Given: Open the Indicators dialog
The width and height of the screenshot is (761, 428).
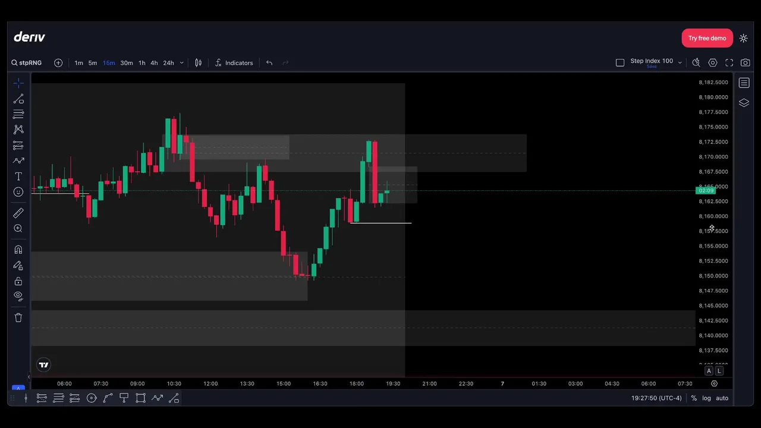Looking at the screenshot, I should click(x=234, y=63).
